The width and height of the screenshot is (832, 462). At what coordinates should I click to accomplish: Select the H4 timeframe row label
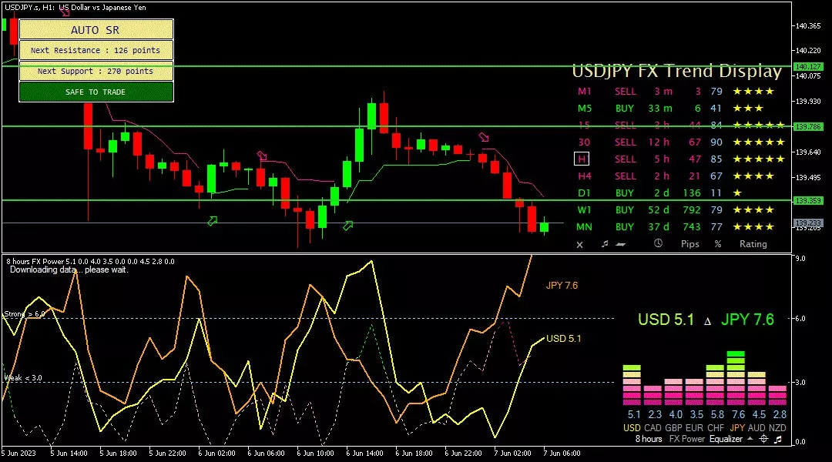tap(584, 176)
